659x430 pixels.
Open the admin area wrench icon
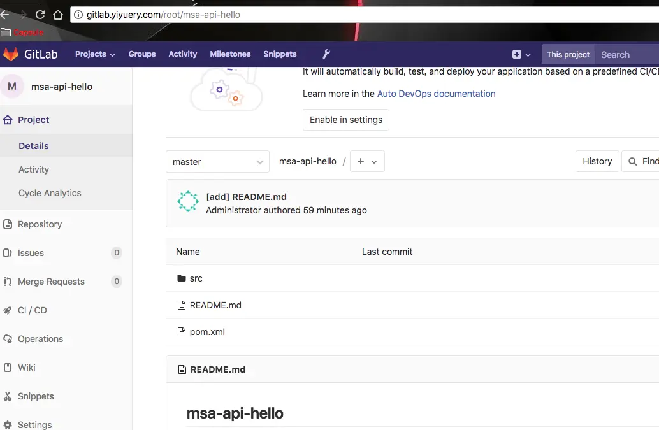(326, 54)
